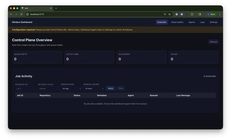Go to the Overview nav tab
This screenshot has height=140, width=231.
162,22
